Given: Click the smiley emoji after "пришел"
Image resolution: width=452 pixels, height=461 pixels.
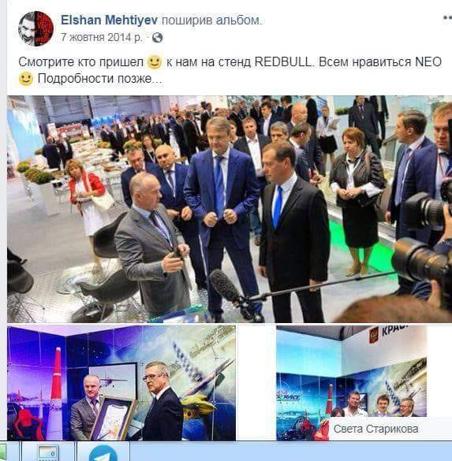Looking at the screenshot, I should 155,62.
